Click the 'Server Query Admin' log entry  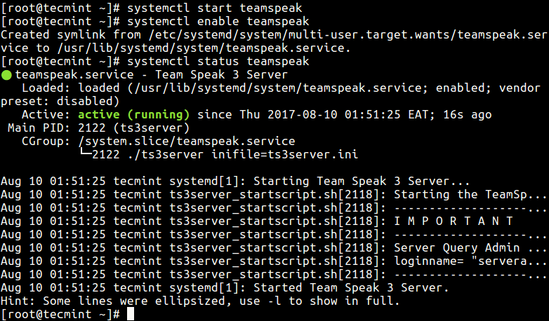click(470, 247)
